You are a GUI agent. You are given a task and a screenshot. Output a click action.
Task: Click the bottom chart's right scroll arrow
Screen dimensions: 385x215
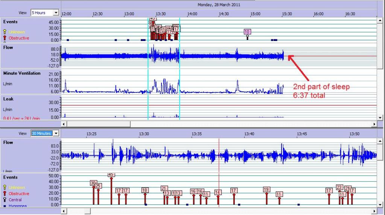click(374, 211)
